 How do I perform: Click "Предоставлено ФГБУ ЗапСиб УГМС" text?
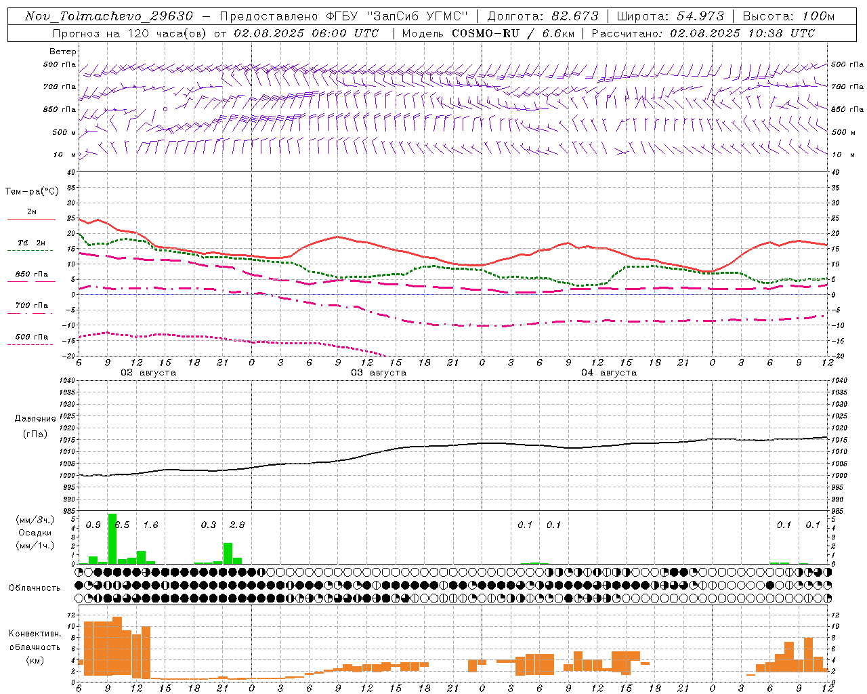[x=344, y=16]
